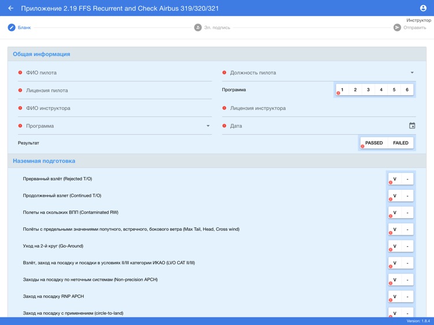Open the user account icon

(x=423, y=8)
